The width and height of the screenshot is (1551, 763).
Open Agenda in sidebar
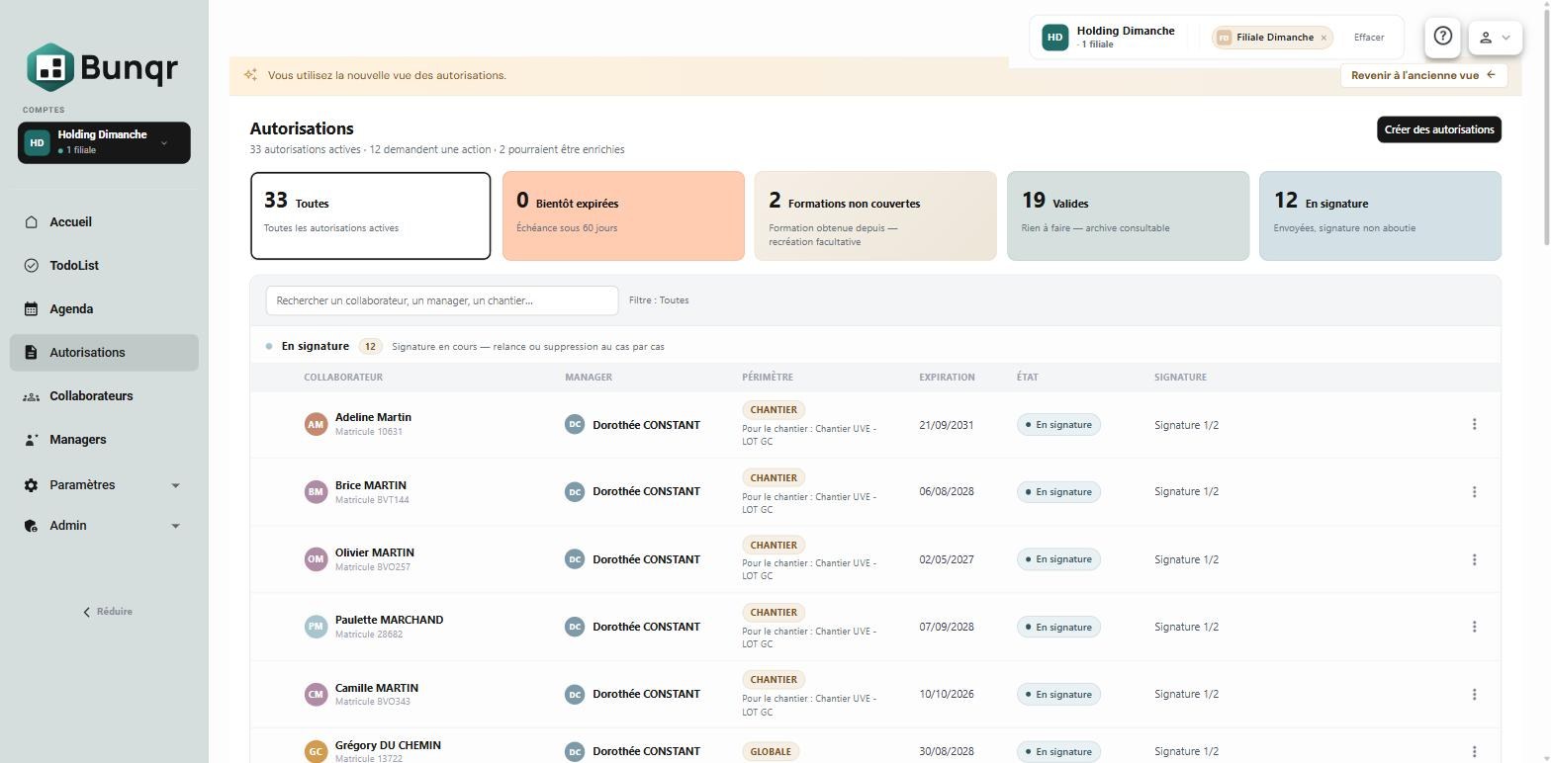click(x=104, y=309)
